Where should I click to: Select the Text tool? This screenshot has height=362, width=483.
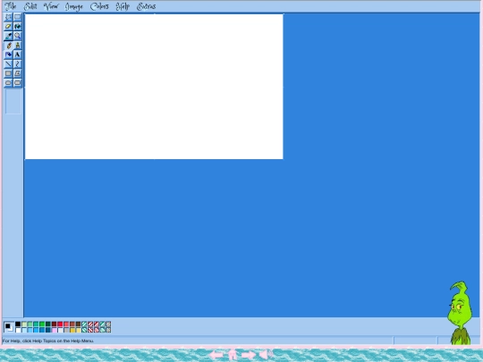click(18, 55)
